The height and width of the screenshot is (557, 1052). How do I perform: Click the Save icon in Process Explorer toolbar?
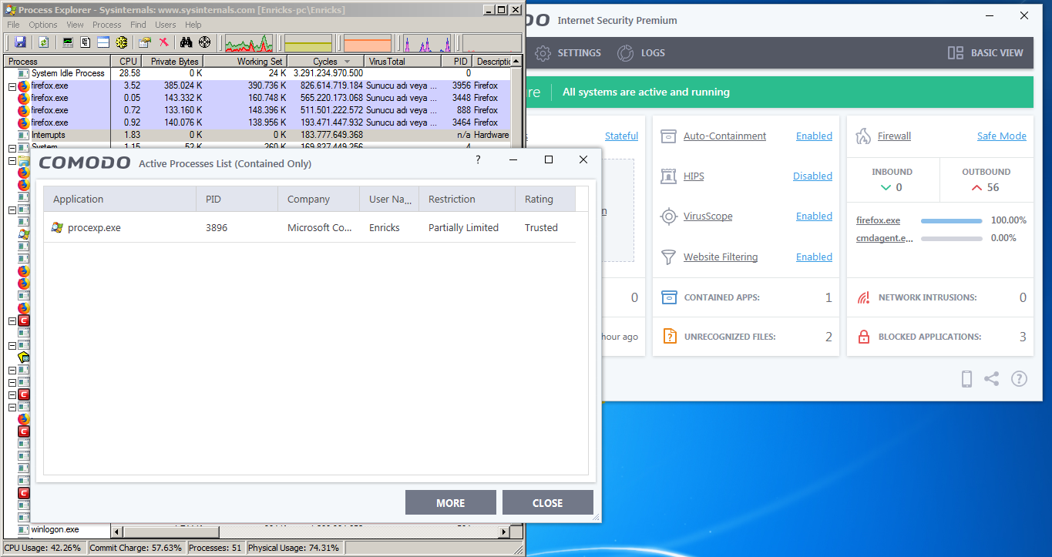tap(20, 42)
